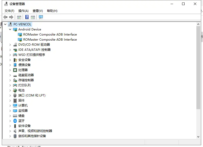This screenshot has height=147, width=203.
Task: Click the 电池 battery icon
Action: (15, 90)
